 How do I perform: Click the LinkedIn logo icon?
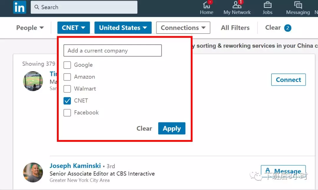point(19,7)
